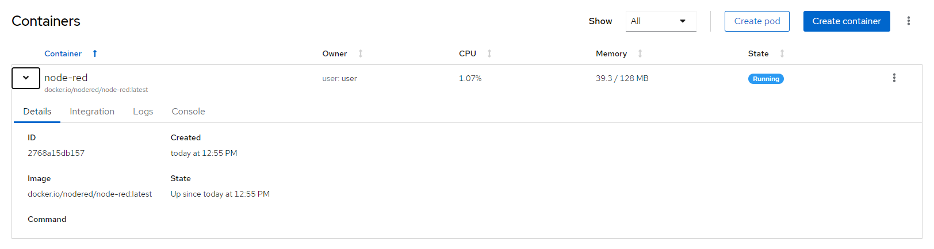The image size is (934, 249).
Task: Click the Create container button
Action: pyautogui.click(x=846, y=21)
